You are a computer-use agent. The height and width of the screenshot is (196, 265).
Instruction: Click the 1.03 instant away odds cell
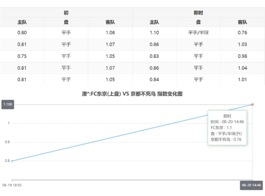click(242, 44)
